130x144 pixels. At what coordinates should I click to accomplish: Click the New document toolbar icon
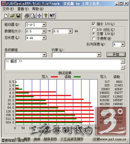(6, 16)
